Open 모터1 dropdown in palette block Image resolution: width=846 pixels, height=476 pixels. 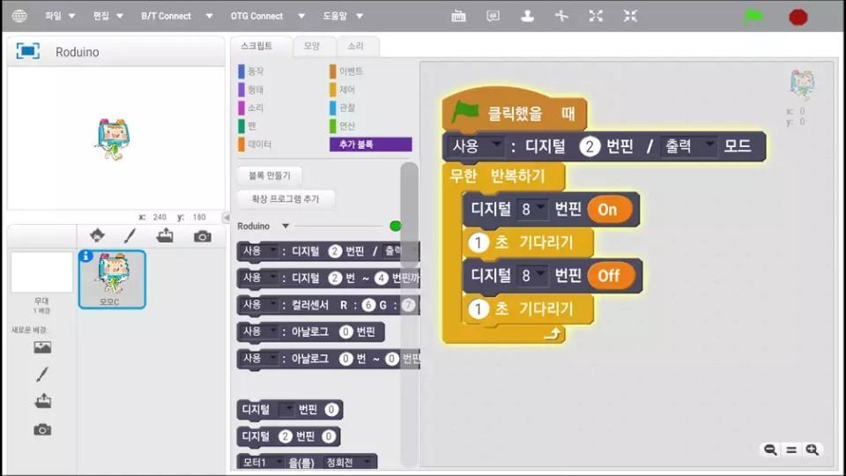pyautogui.click(x=263, y=463)
